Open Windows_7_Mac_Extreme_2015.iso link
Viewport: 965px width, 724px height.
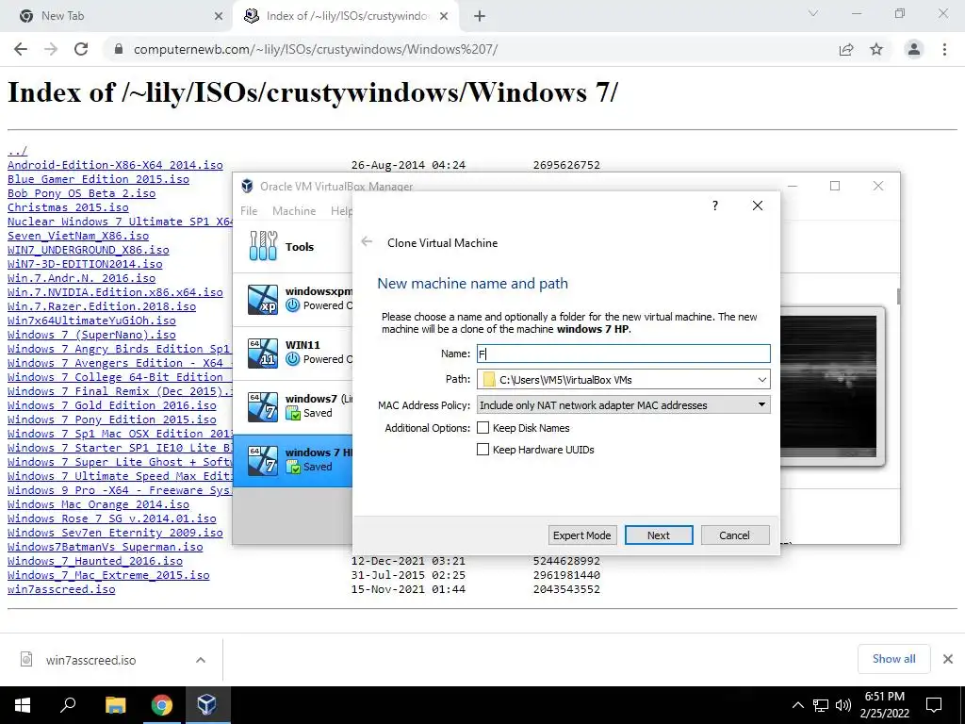click(x=108, y=575)
